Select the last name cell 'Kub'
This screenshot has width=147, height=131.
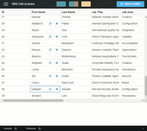[75, 30]
